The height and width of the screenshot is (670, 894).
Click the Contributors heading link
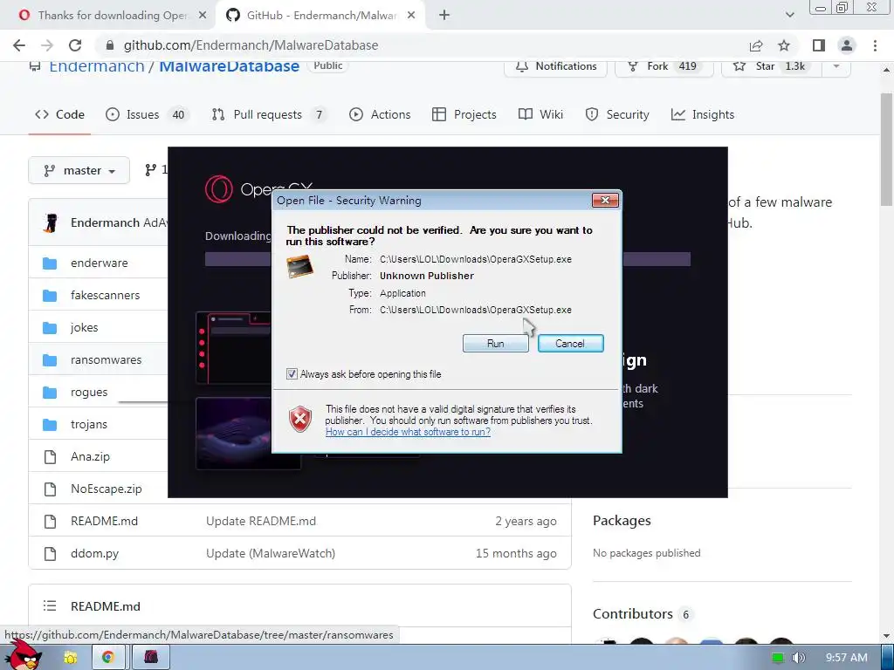coord(633,614)
